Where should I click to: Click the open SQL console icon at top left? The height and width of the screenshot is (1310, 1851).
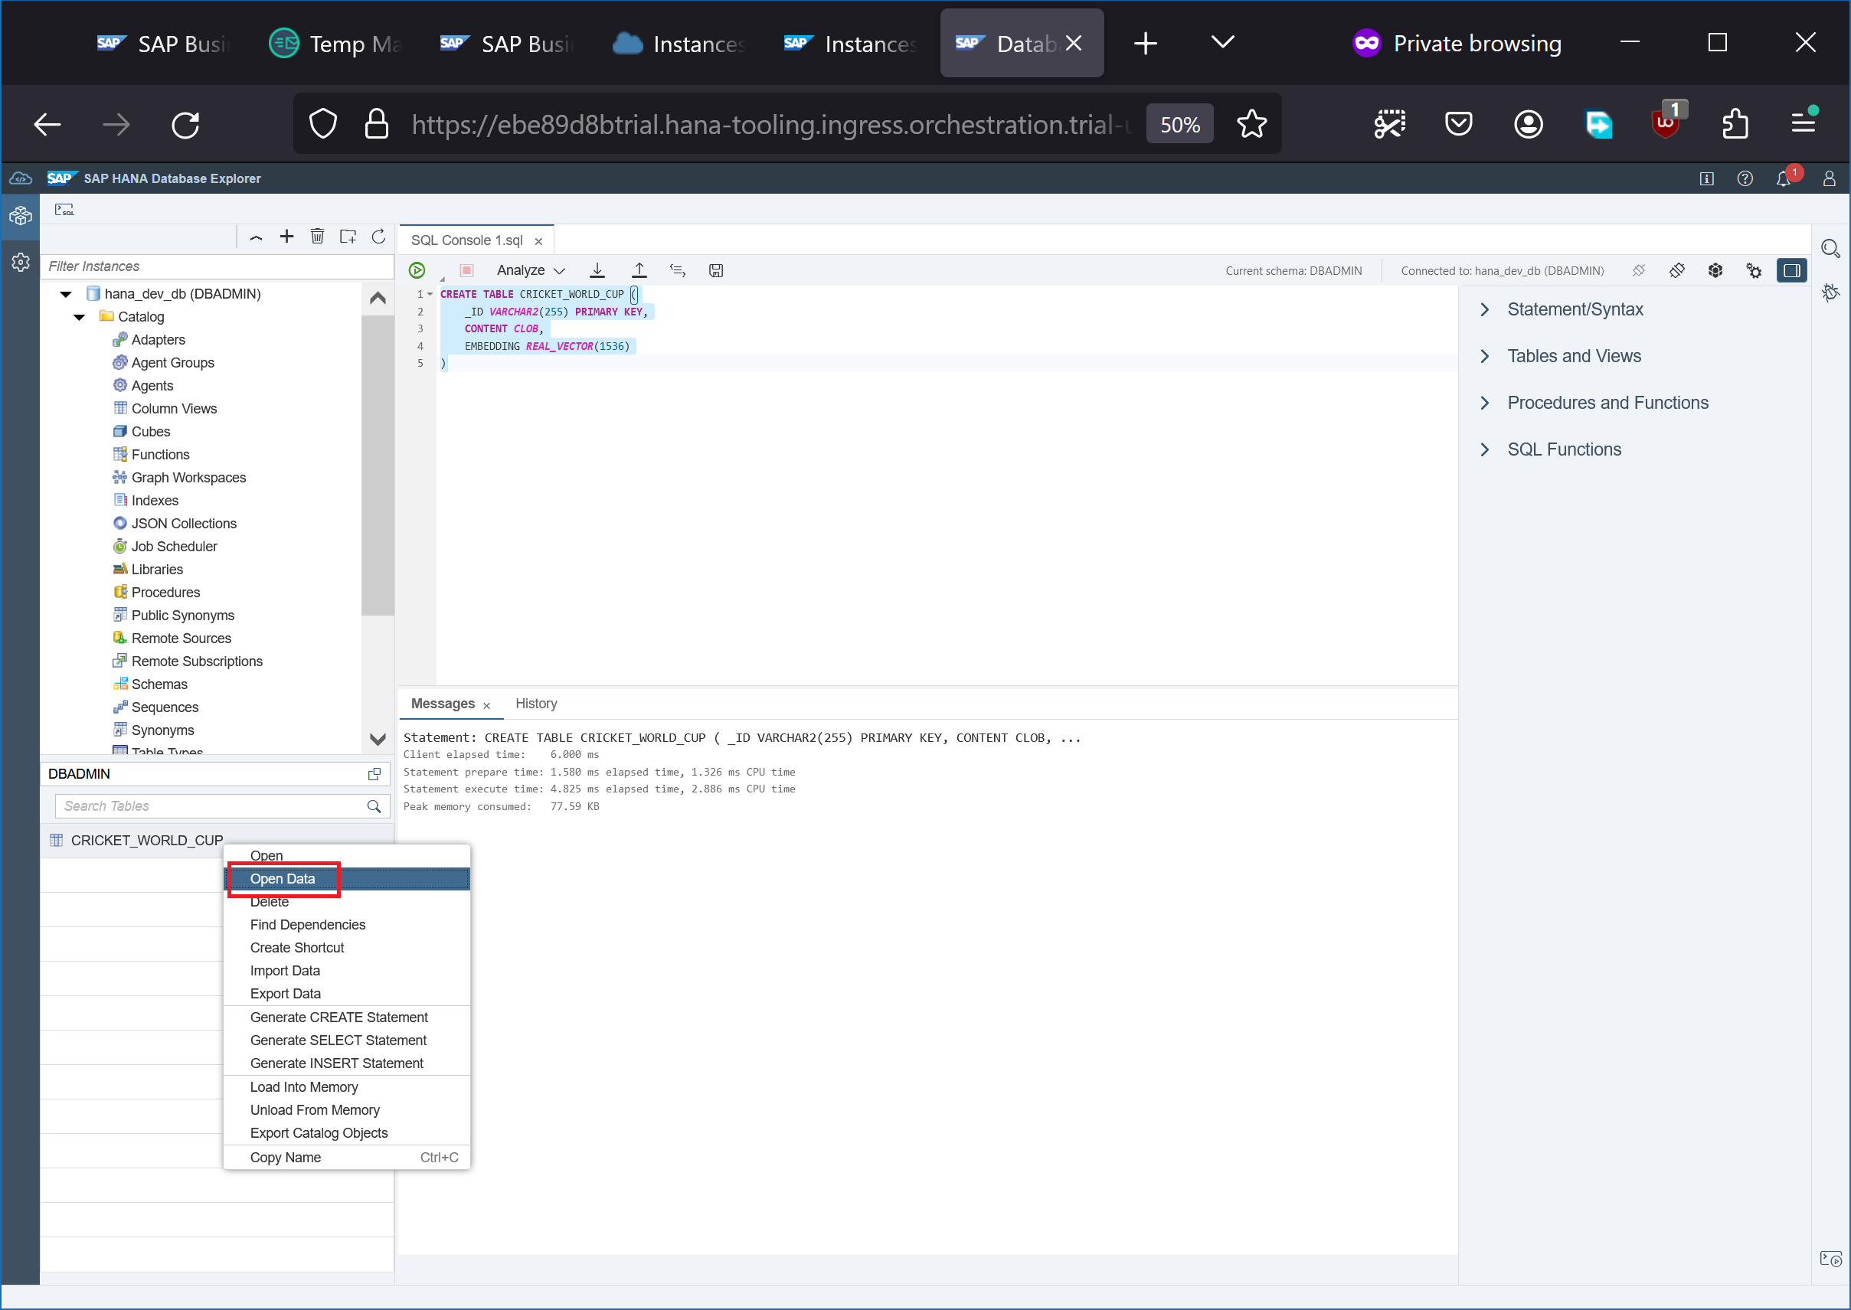pos(64,210)
